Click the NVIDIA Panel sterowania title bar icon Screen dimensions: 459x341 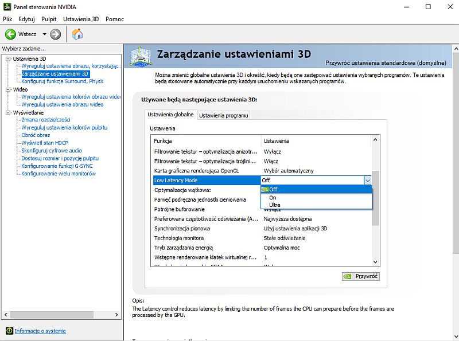pyautogui.click(x=7, y=7)
